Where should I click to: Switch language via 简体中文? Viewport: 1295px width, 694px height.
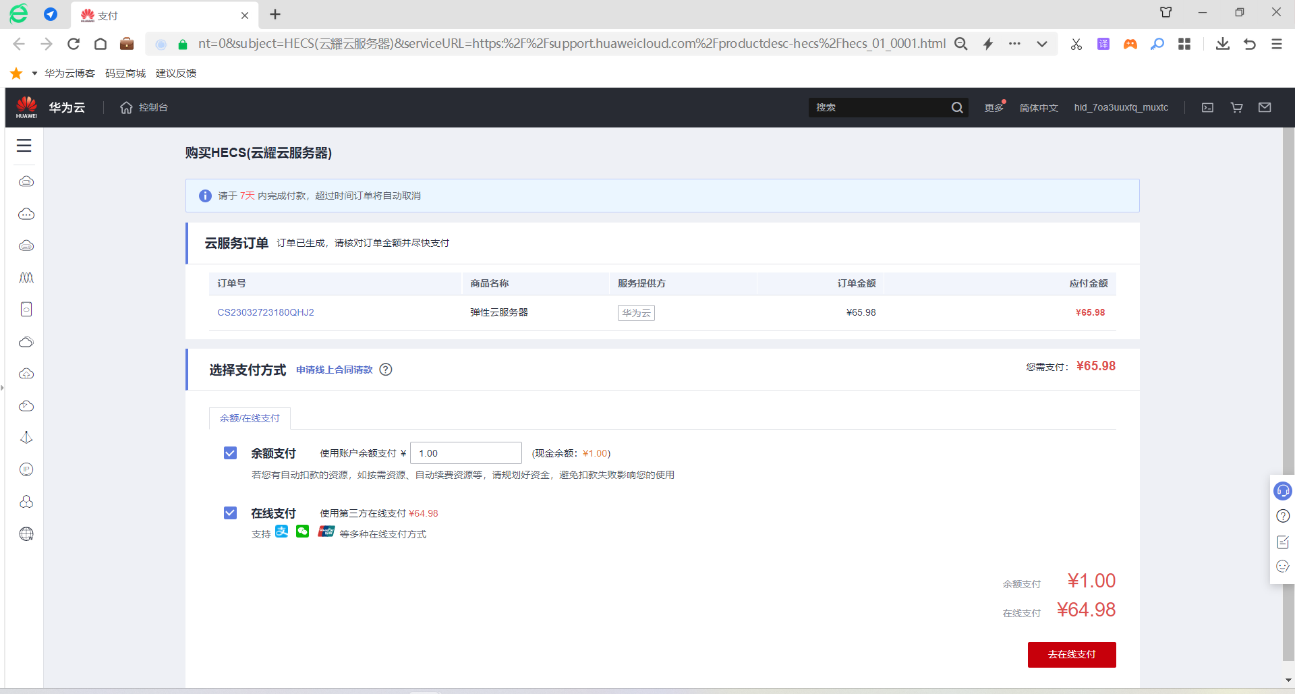1039,107
